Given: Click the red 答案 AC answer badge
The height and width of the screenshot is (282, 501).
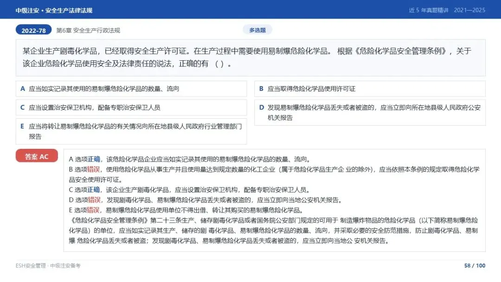Looking at the screenshot, I should (x=37, y=156).
